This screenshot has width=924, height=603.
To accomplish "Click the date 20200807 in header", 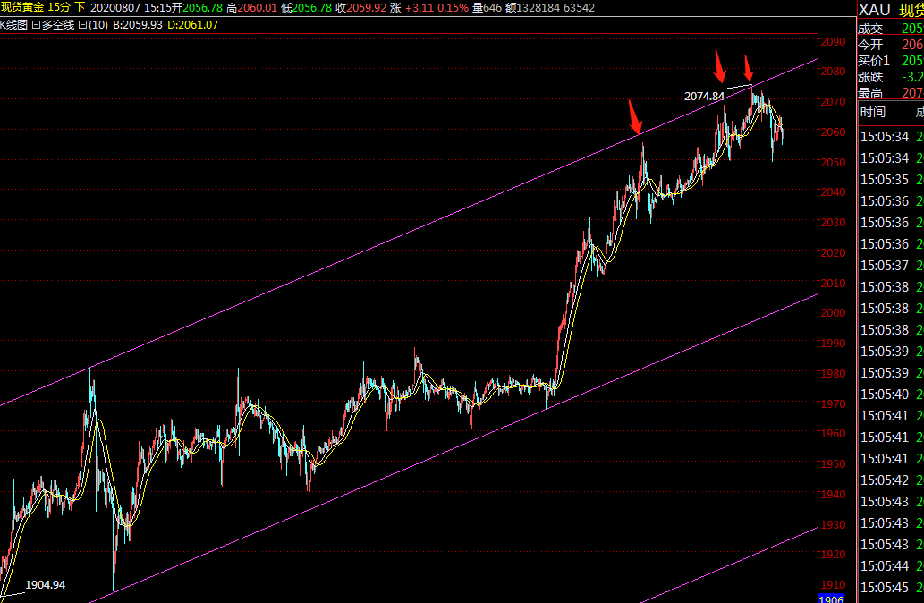I will point(115,8).
